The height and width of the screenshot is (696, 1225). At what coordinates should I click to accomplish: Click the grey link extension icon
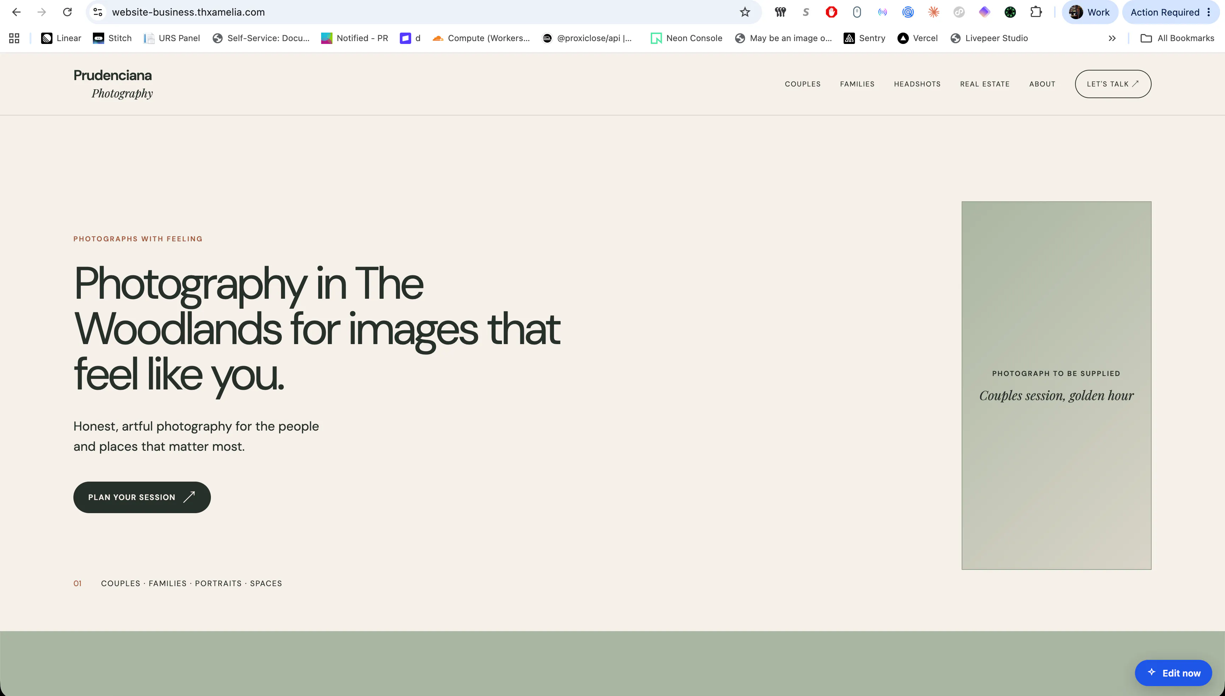point(959,12)
